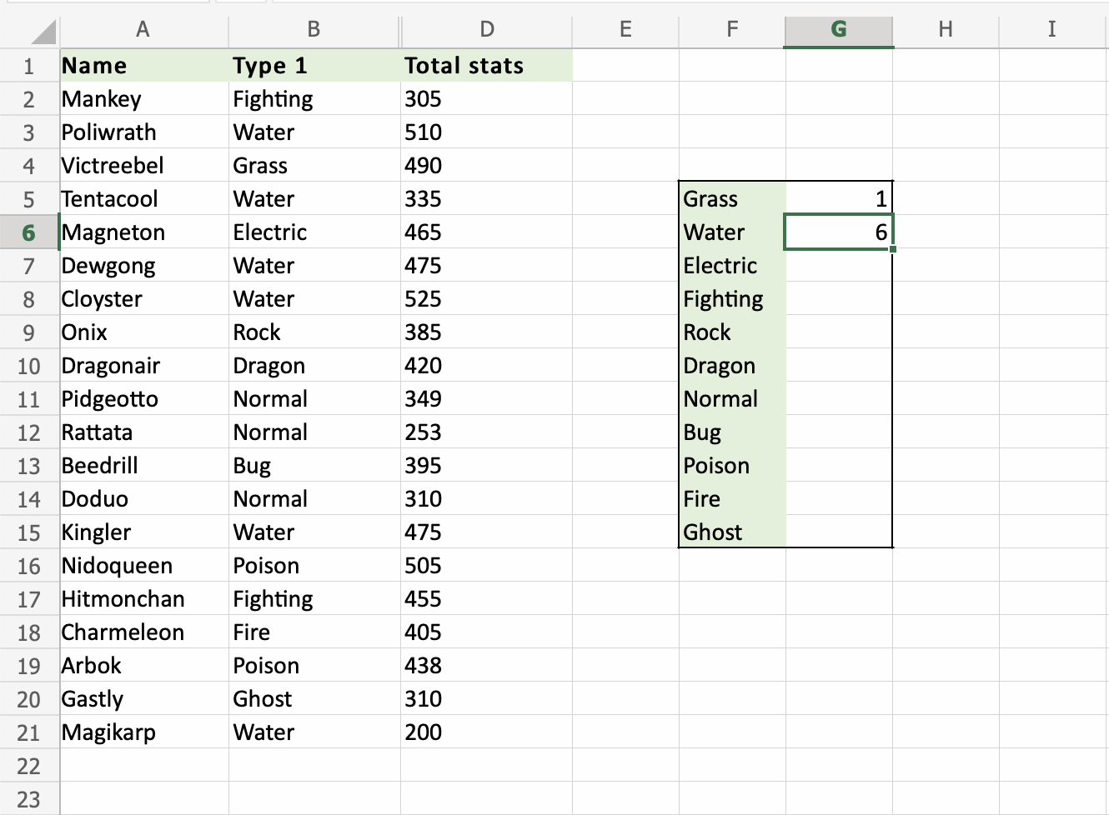The width and height of the screenshot is (1109, 815).
Task: Select row 1 header
Action: [29, 66]
